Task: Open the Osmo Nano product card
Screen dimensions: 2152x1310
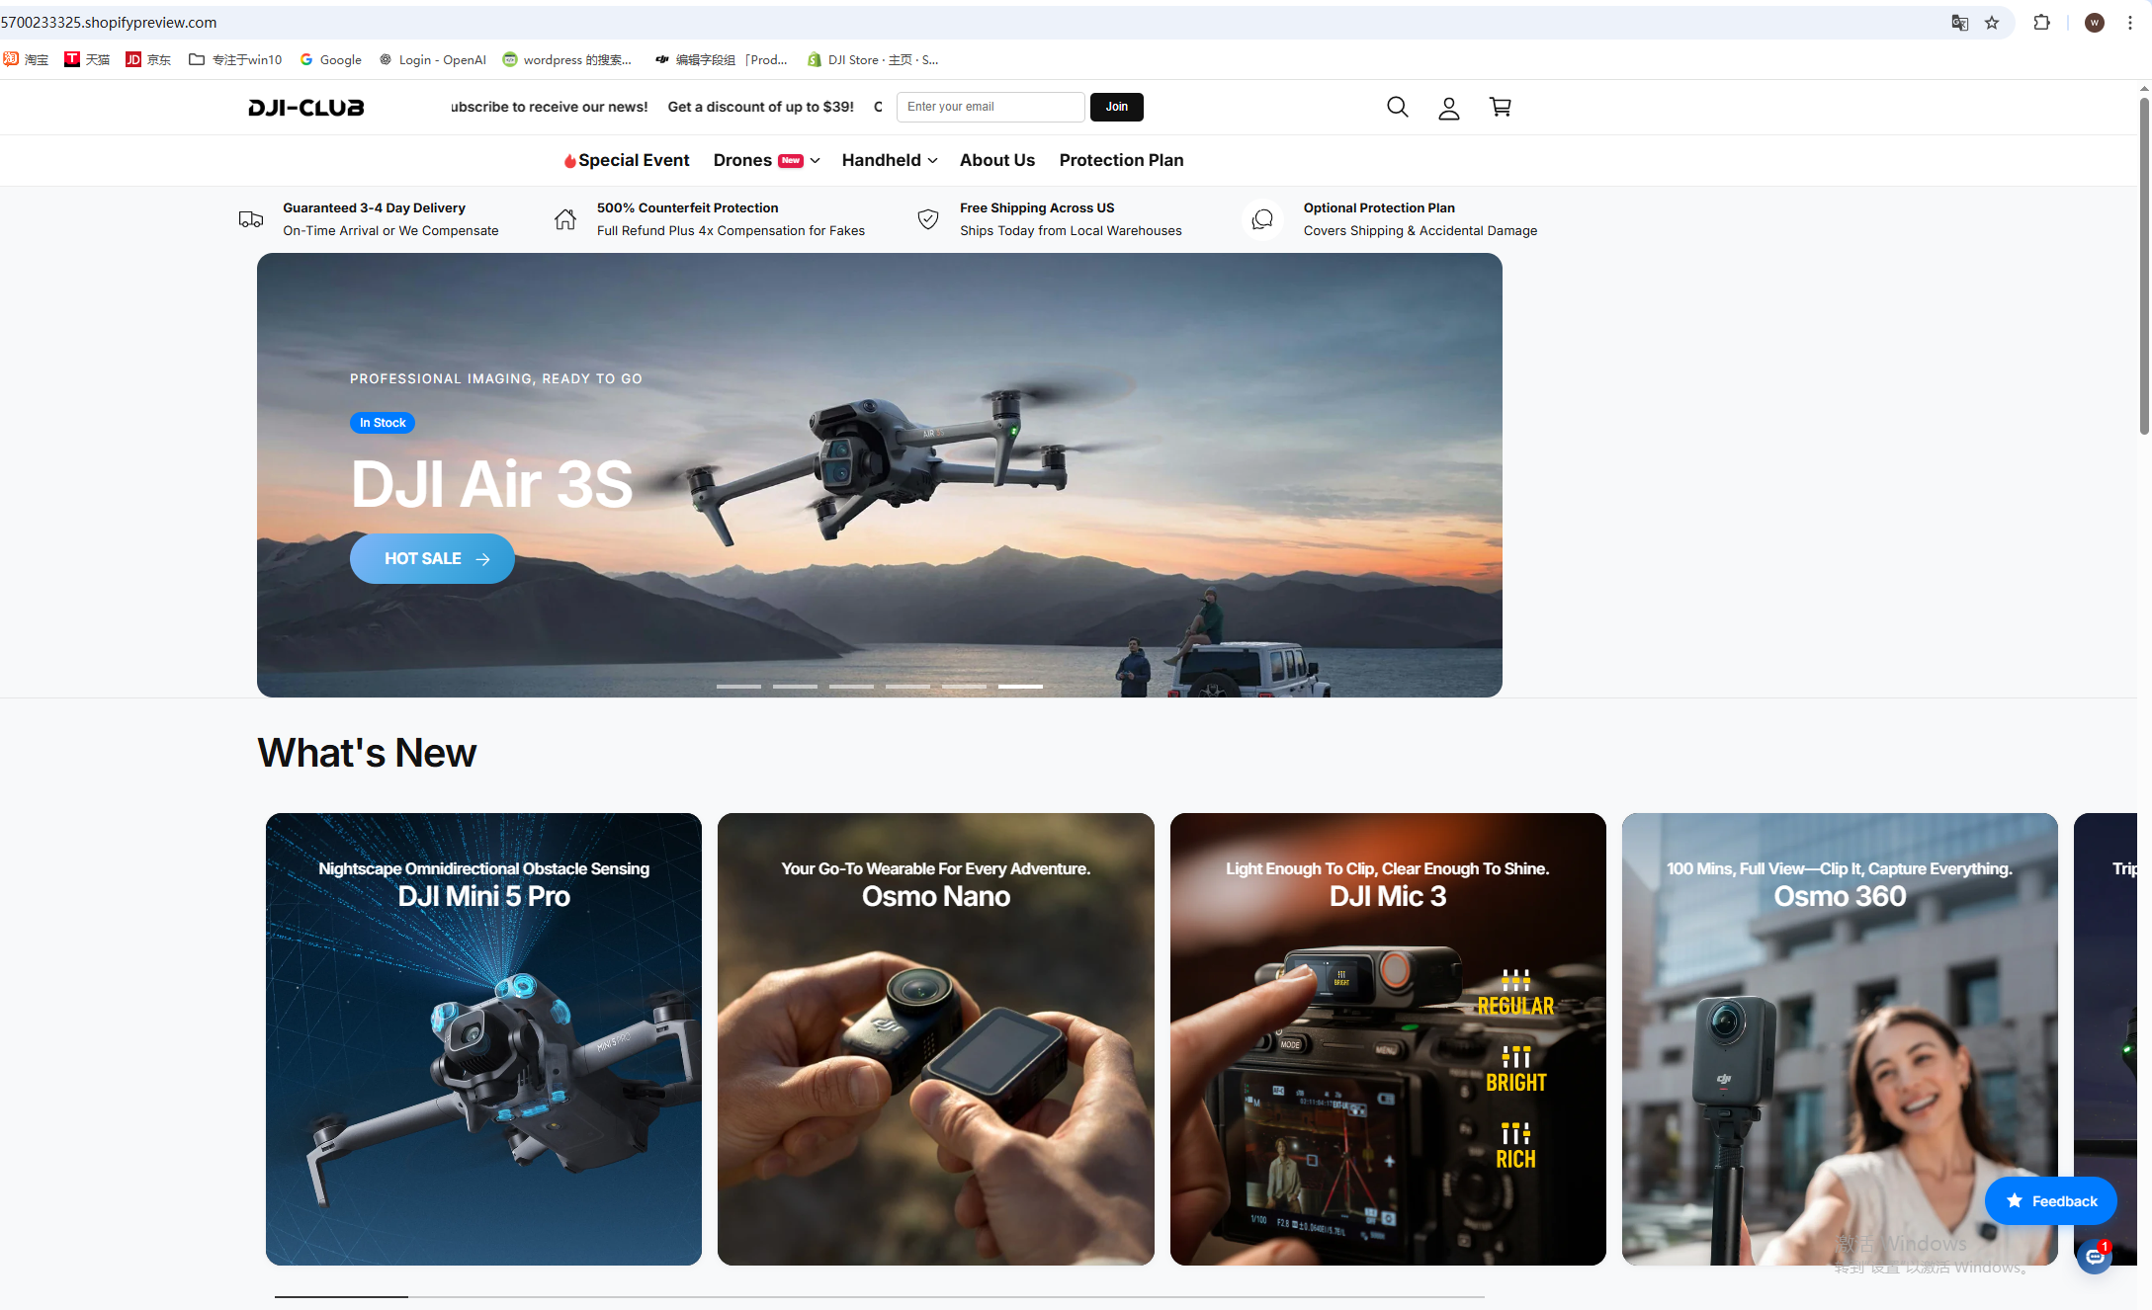Action: 935,1038
